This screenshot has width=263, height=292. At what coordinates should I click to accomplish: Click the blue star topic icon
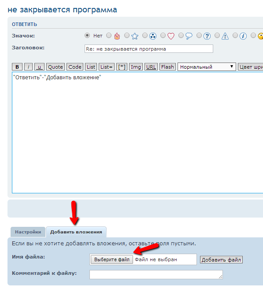tap(135, 36)
